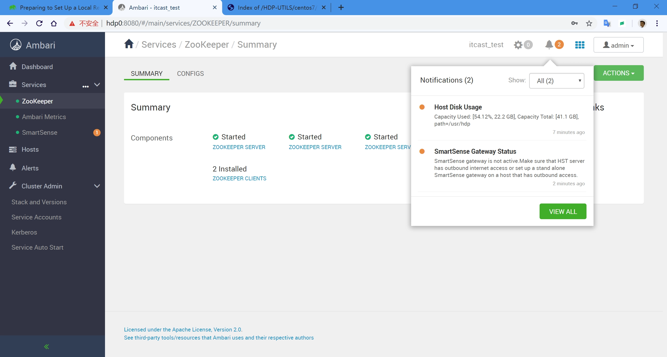
Task: Click the browser home button
Action: (54, 23)
